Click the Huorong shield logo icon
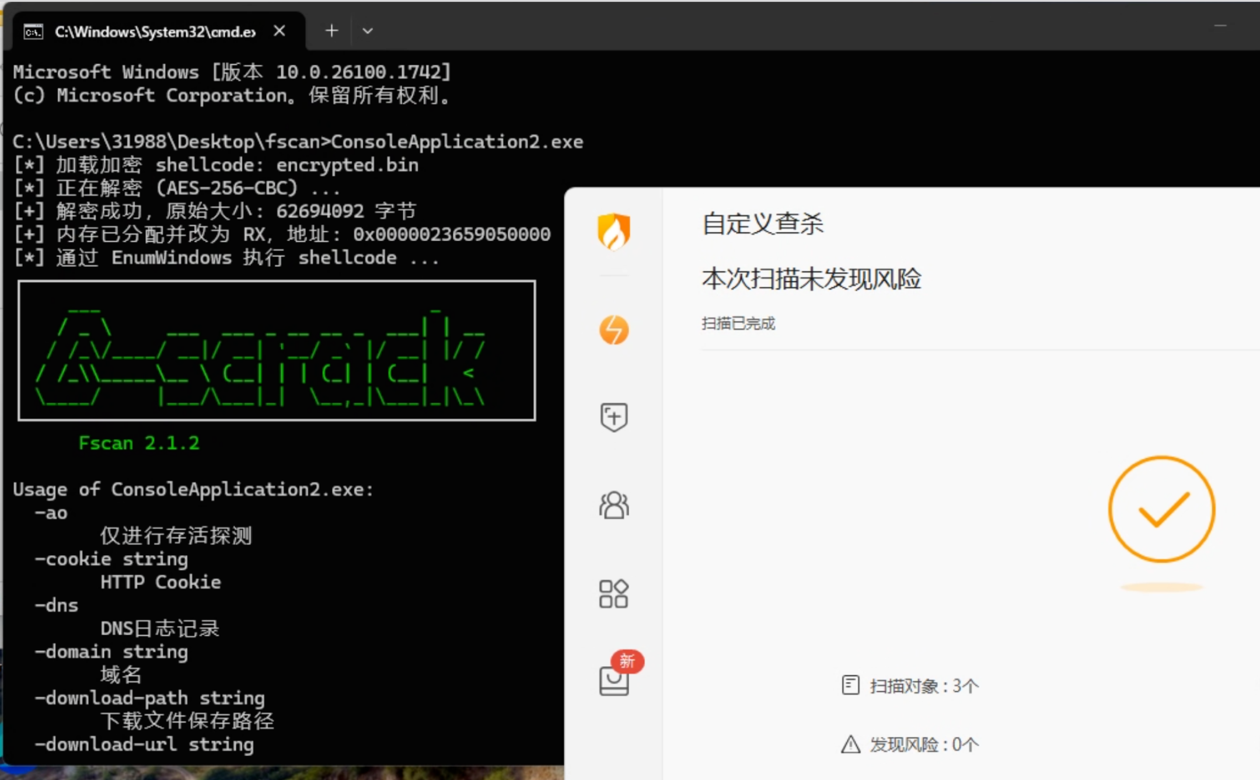The width and height of the screenshot is (1260, 780). point(613,231)
